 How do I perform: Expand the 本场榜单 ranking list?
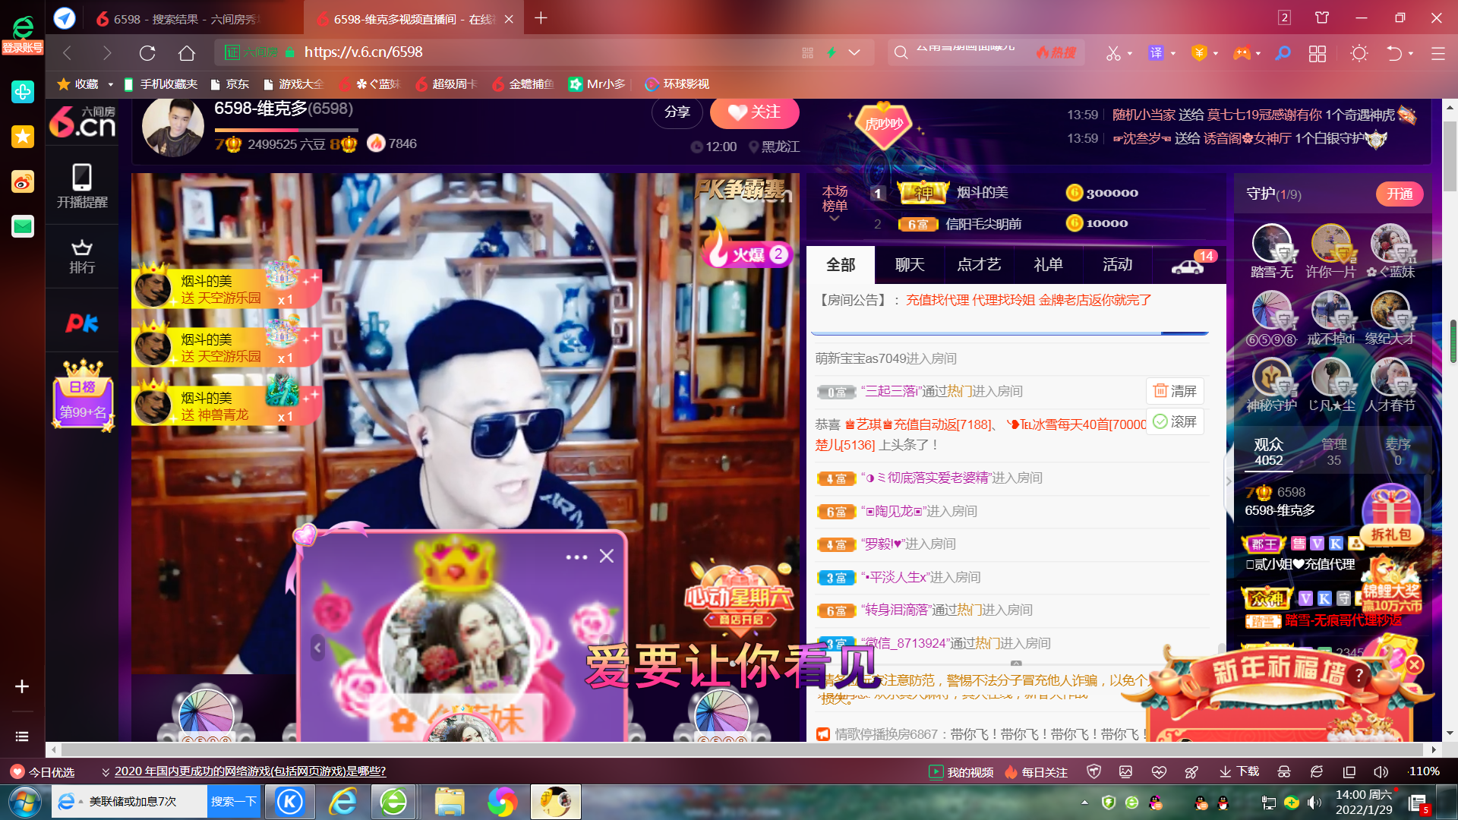point(834,219)
